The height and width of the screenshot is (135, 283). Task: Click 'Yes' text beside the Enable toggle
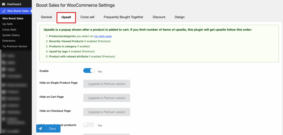point(100,71)
